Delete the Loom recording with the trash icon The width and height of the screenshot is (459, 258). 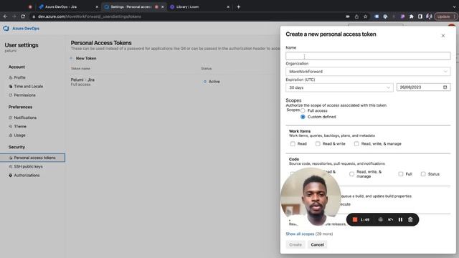410,220
